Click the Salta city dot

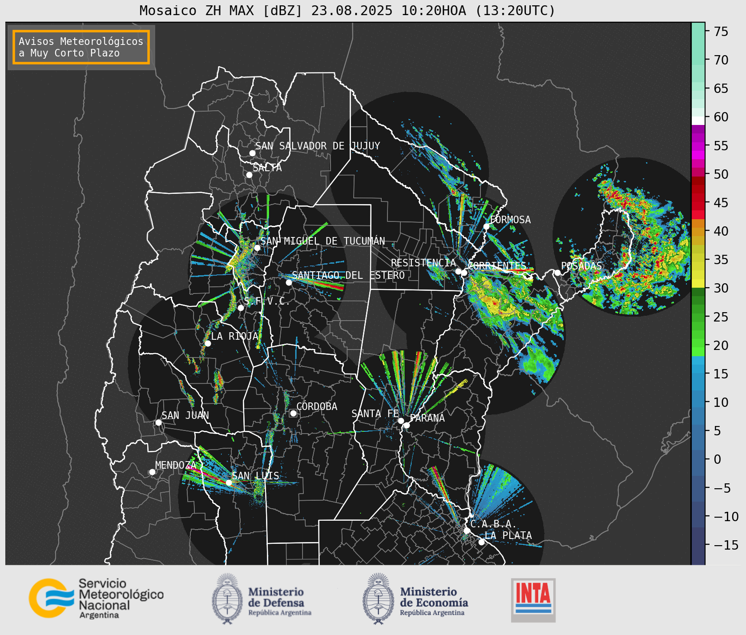coord(250,175)
